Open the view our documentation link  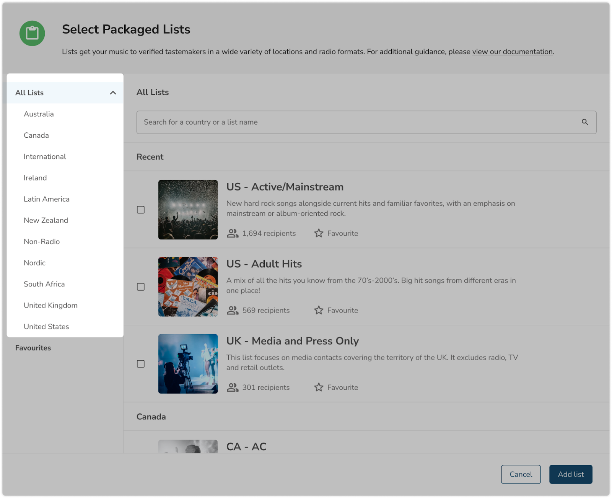tap(512, 52)
